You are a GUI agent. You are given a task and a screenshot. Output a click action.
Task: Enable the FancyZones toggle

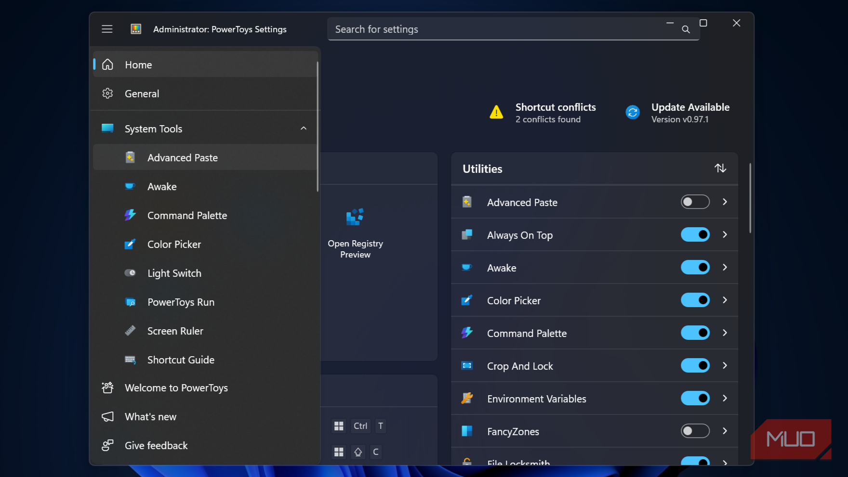pos(695,431)
